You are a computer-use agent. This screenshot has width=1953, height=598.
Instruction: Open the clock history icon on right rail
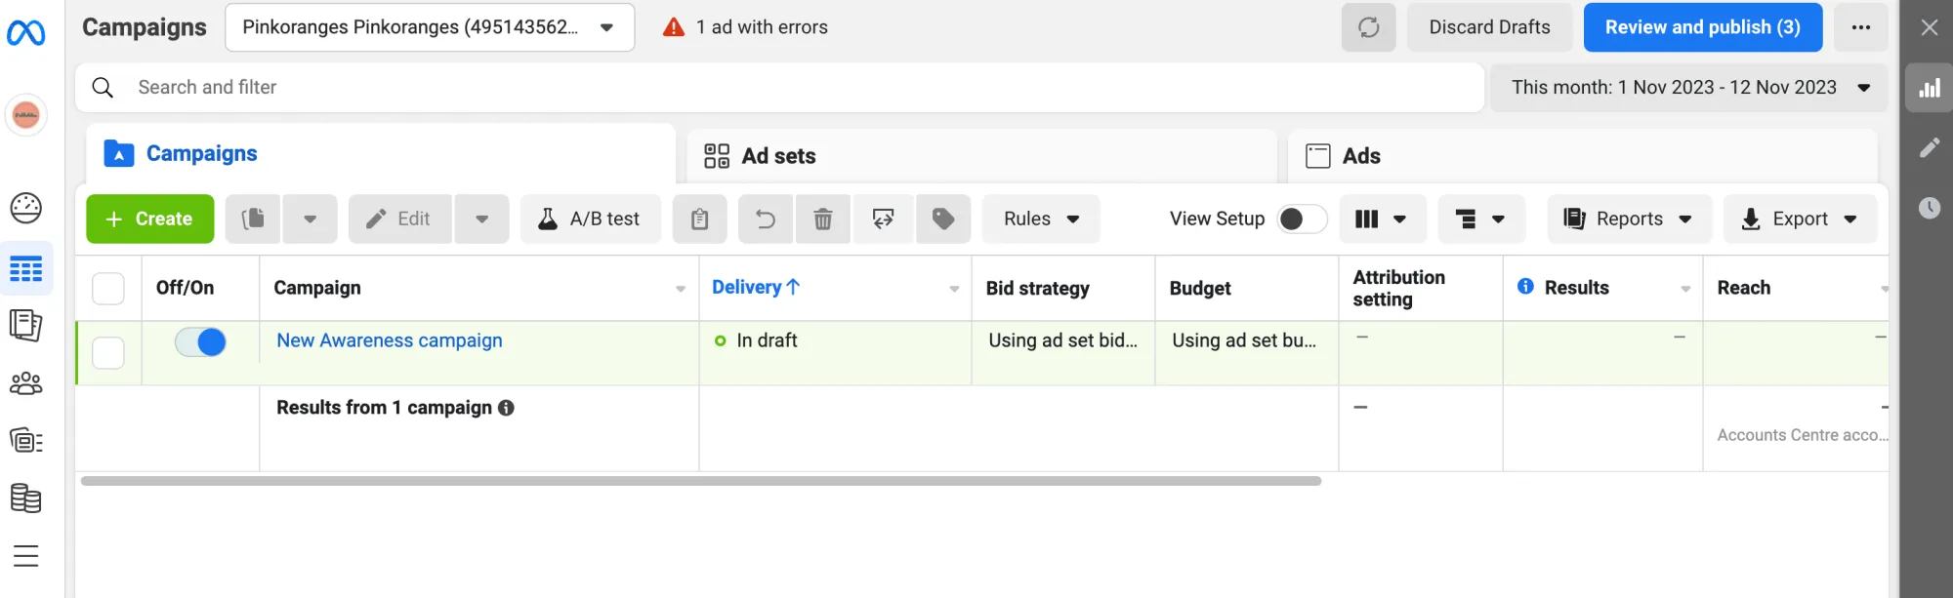[x=1930, y=208]
